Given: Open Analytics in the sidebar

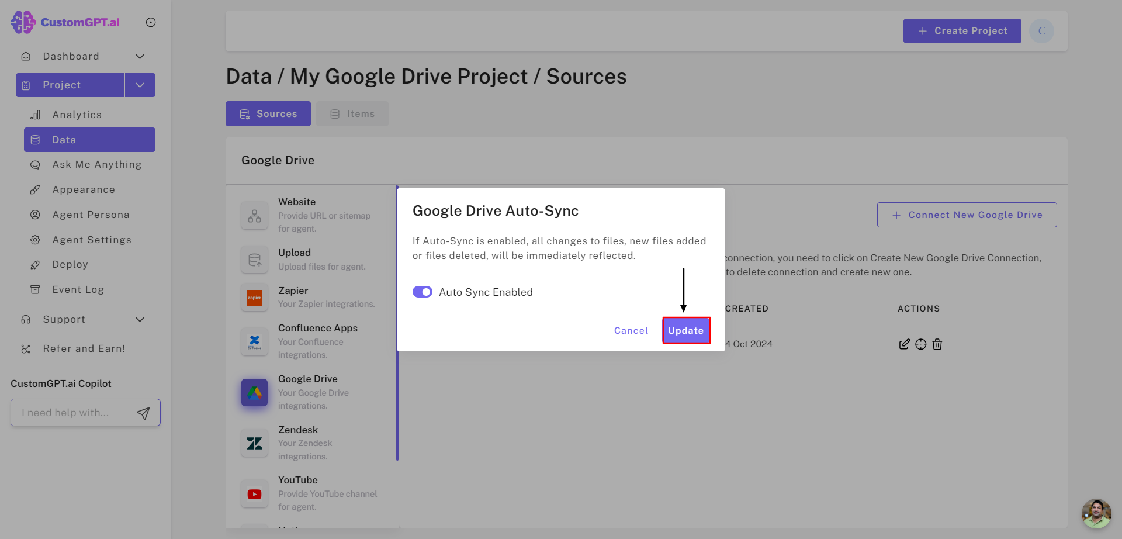Looking at the screenshot, I should (x=77, y=115).
